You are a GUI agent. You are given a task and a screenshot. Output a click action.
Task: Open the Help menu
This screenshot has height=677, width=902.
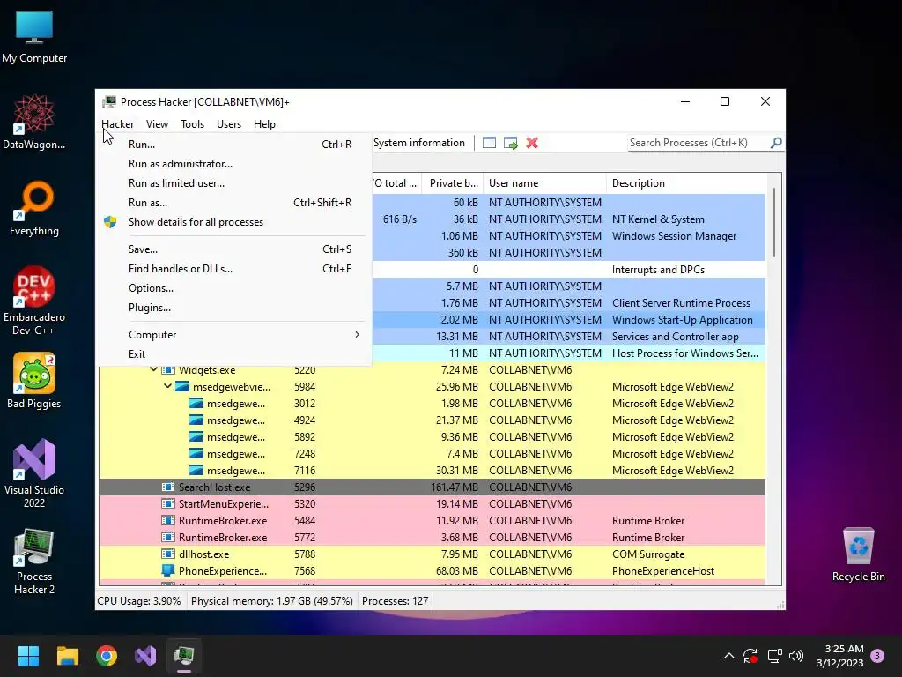pos(264,124)
